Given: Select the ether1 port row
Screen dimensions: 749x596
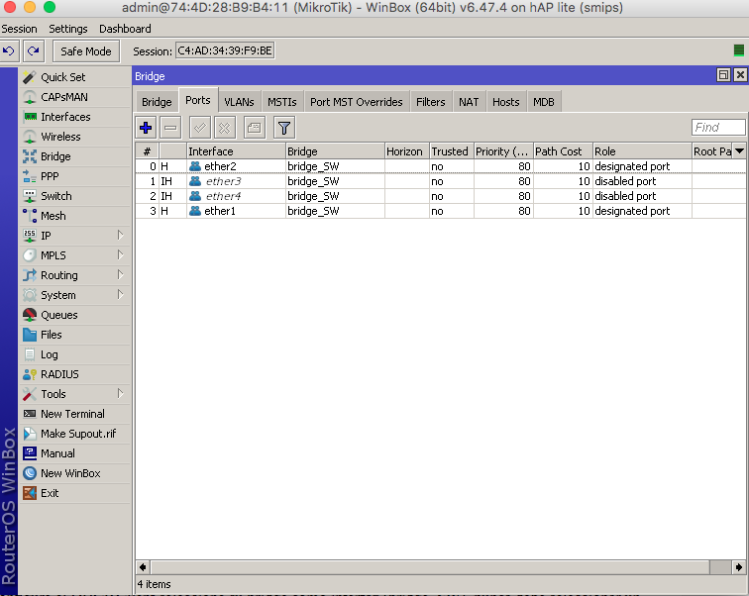Looking at the screenshot, I should [441, 211].
